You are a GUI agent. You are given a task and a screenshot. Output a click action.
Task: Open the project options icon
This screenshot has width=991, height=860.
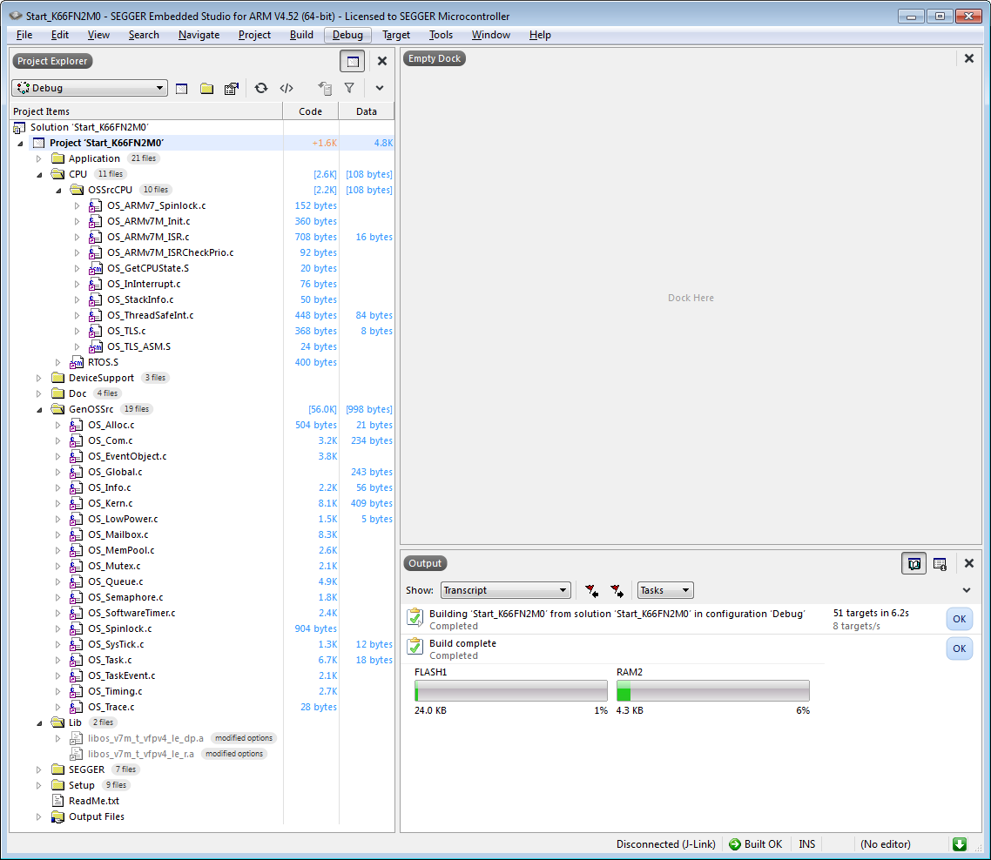(x=232, y=89)
